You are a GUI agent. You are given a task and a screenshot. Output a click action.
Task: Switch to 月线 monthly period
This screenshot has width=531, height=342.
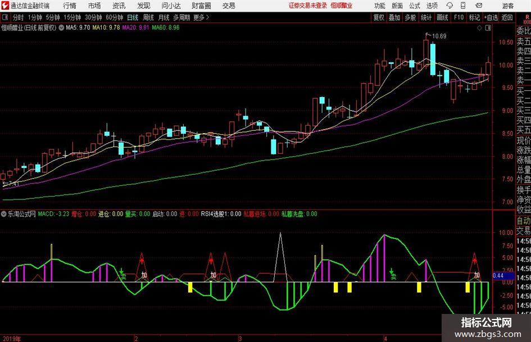coord(164,17)
